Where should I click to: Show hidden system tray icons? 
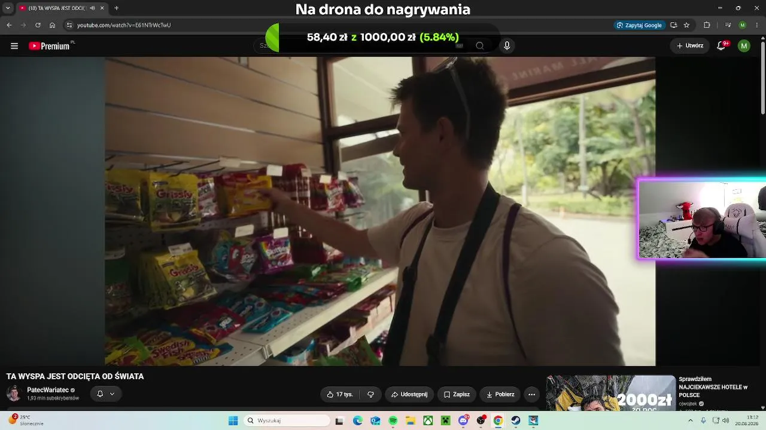point(690,420)
